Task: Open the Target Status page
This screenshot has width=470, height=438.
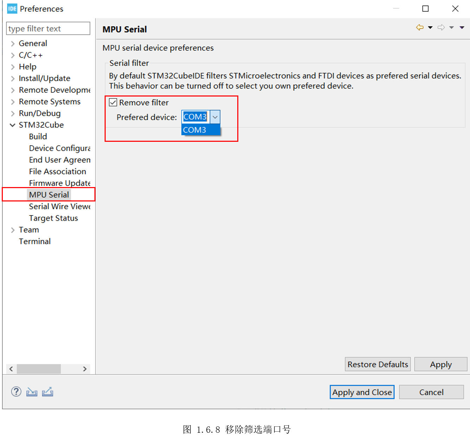Action: 53,218
